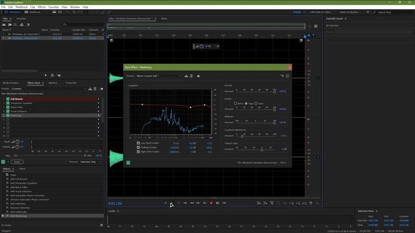Click Play button in editor transport
Screen dimensions: 415x233
172,203
